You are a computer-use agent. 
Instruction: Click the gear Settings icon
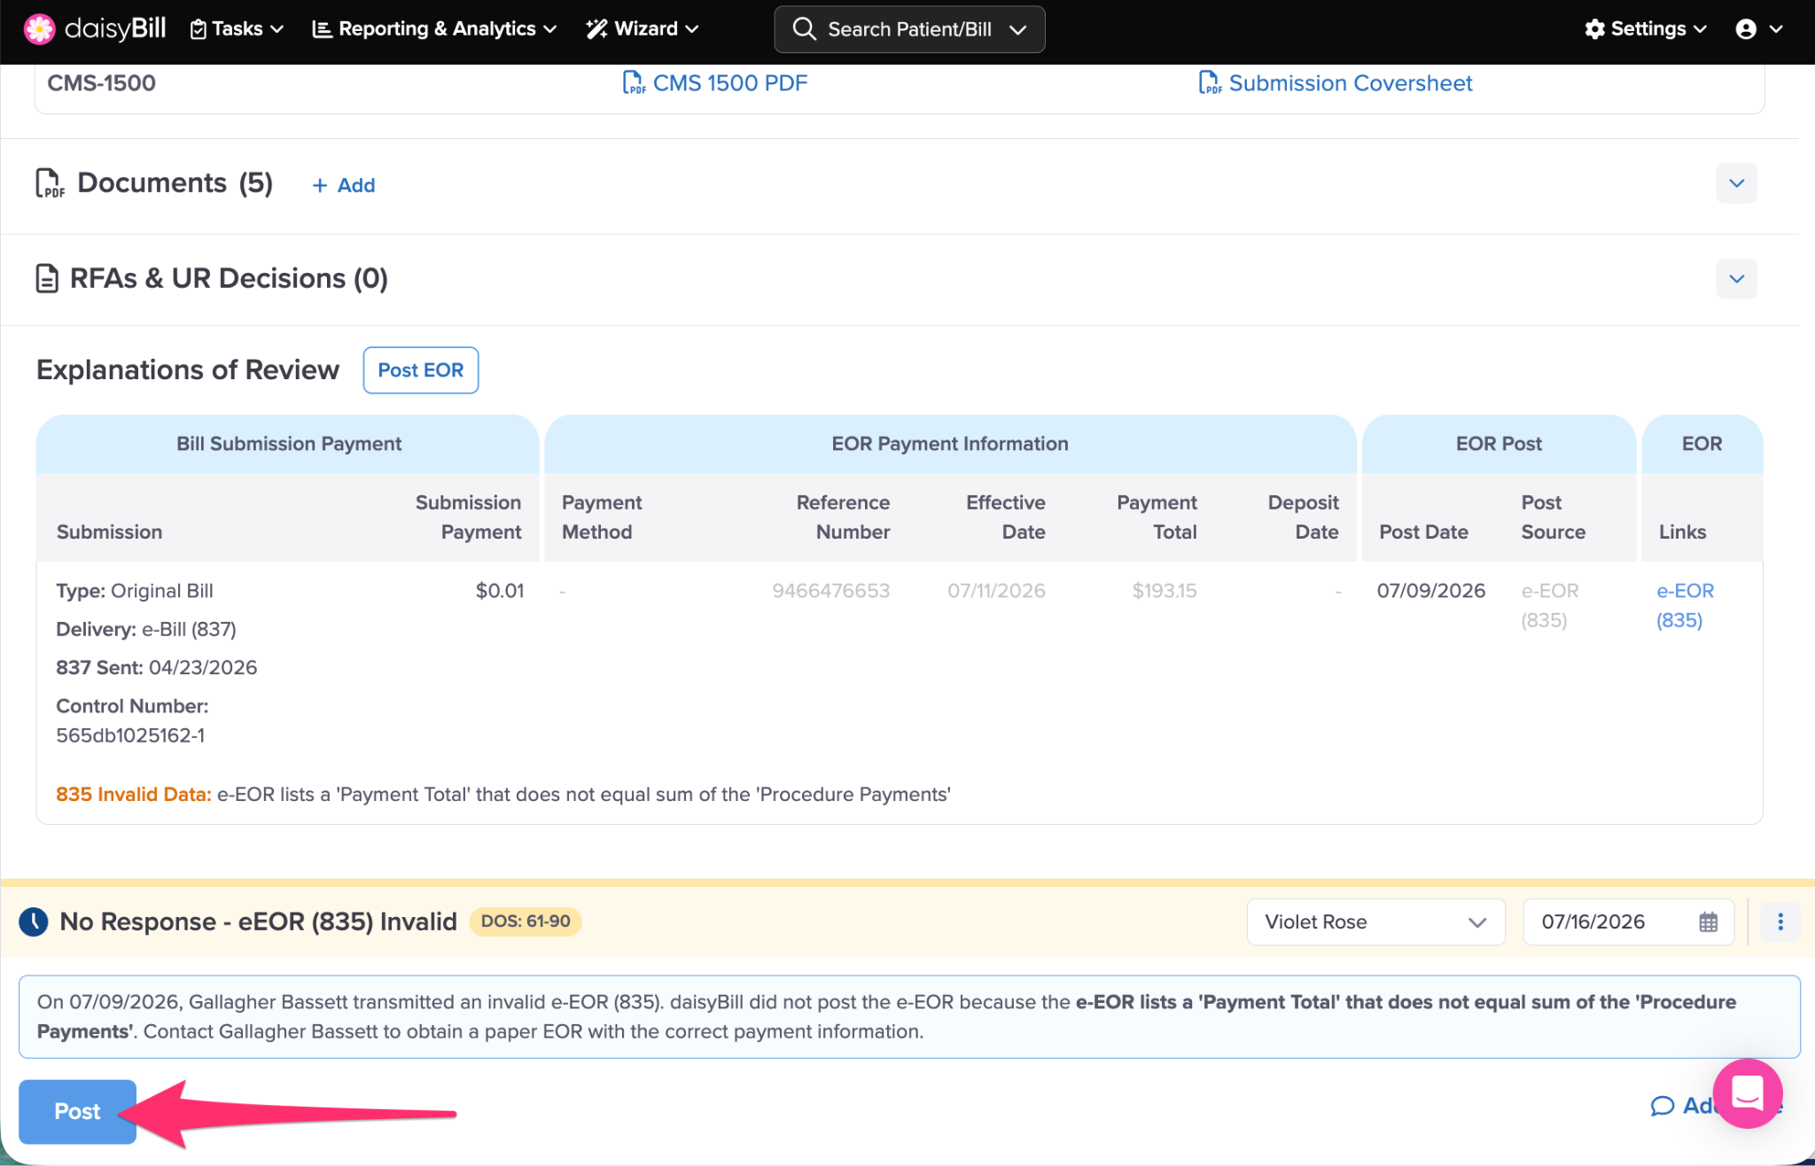point(1595,29)
